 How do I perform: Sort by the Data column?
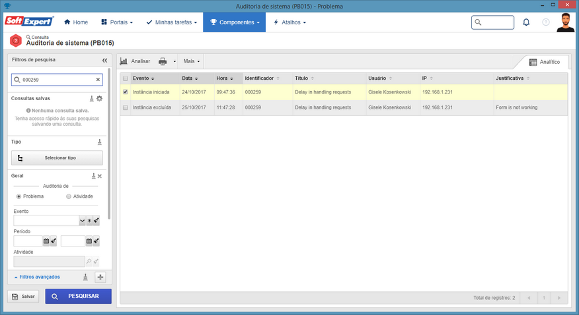pos(190,78)
